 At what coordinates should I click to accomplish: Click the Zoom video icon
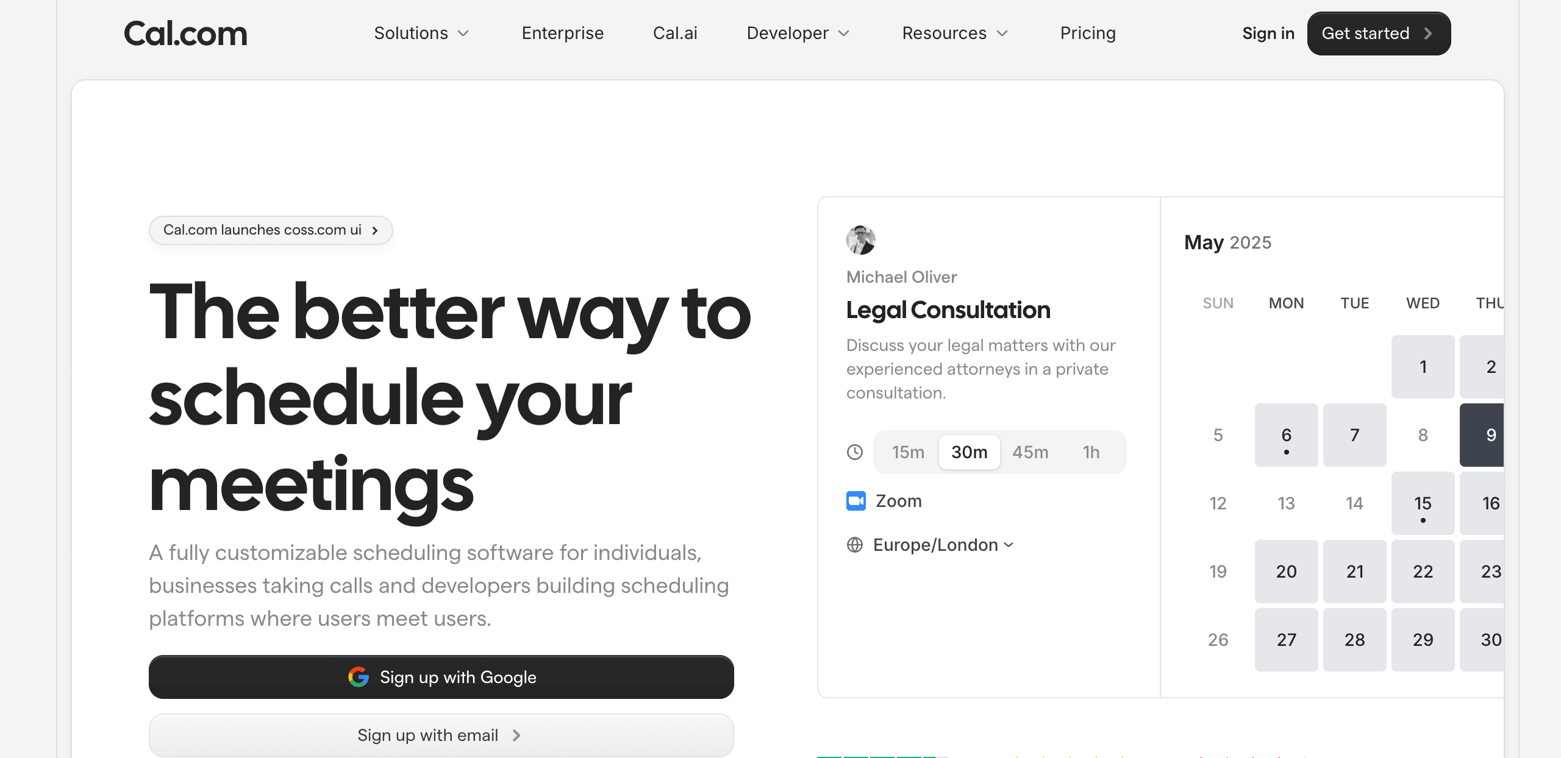coord(856,501)
